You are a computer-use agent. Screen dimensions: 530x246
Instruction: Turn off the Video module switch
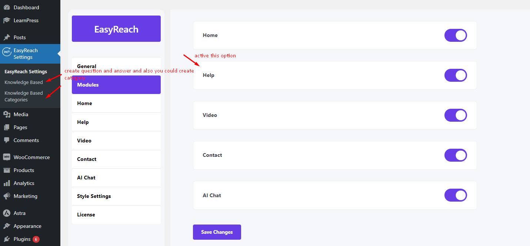click(456, 115)
